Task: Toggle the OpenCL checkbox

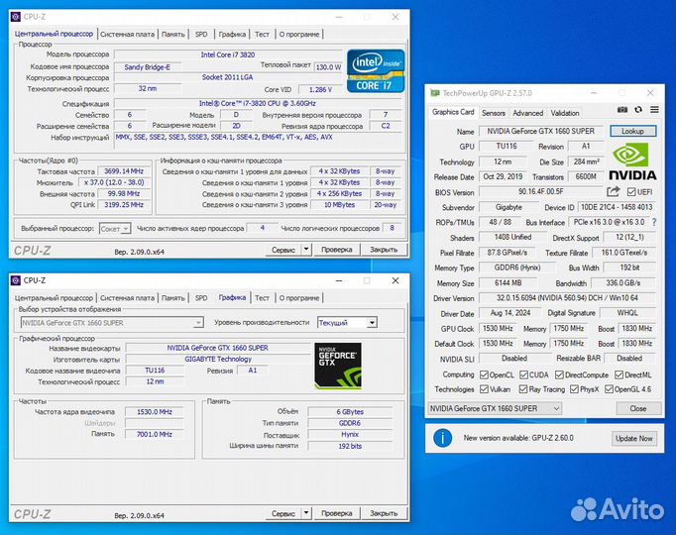Action: click(484, 374)
